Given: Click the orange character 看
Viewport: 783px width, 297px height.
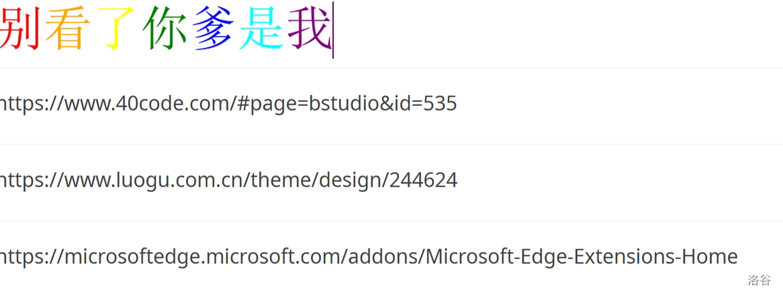Looking at the screenshot, I should coord(67,30).
